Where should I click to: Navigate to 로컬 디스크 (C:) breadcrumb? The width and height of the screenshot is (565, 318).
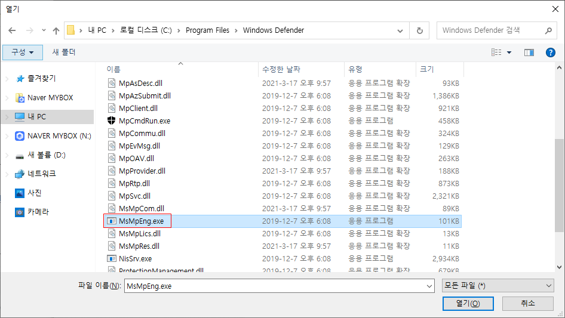[x=146, y=30]
